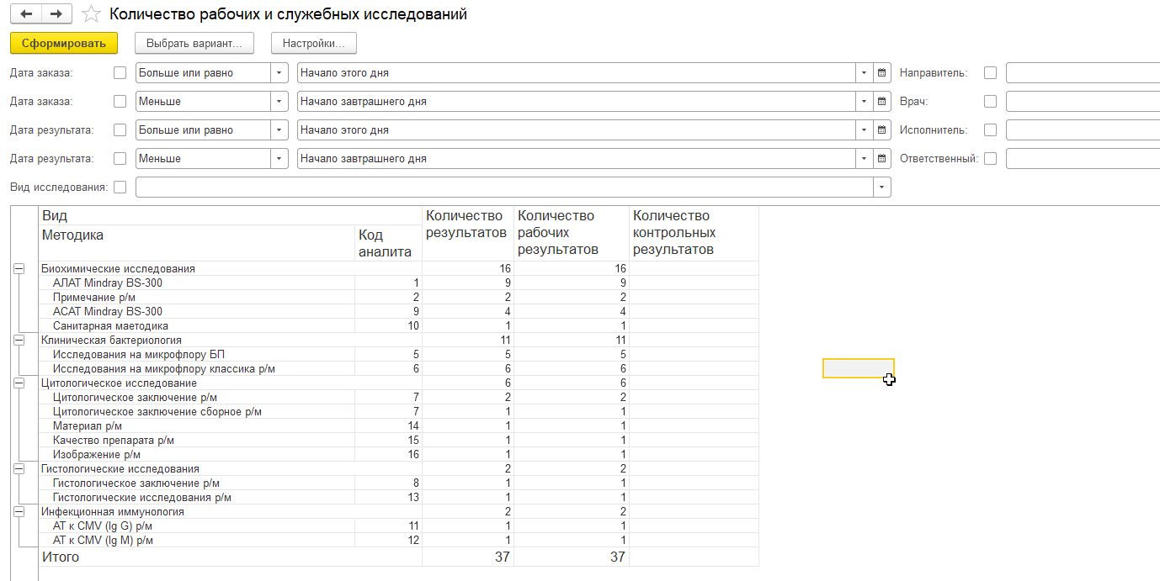Select Гистологические исследования р/м row
The height and width of the screenshot is (581, 1160).
[x=398, y=498]
